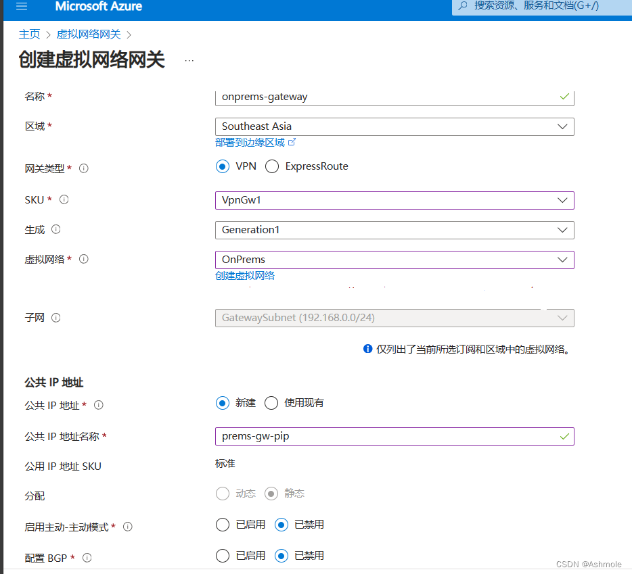Click external link icon after 部署到边缘区域
632x574 pixels.
click(x=292, y=142)
